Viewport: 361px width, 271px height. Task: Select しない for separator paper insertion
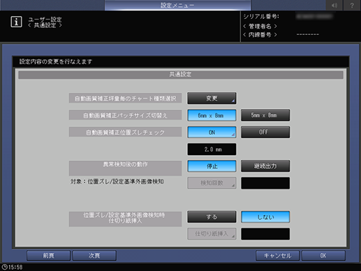point(265,217)
